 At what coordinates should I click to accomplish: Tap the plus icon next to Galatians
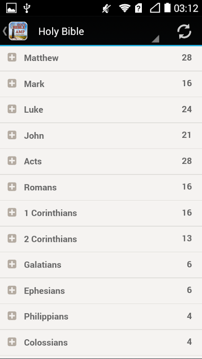[12, 264]
